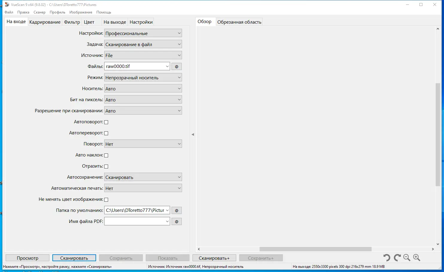Open Автоматическая печать dropdown
Viewport: 444px width, 272px height.
click(x=143, y=188)
